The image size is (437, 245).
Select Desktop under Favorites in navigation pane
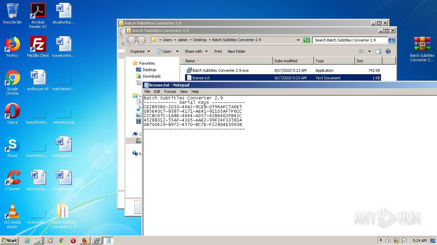pos(146,70)
